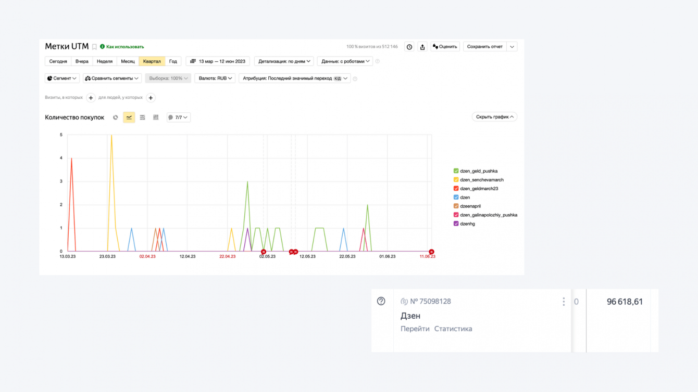Uncheck the dzen_geld_pushka legend checkbox
Viewport: 698px width, 392px height.
pyautogui.click(x=456, y=171)
